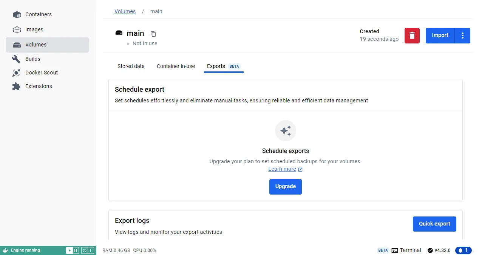Screen dimensions: 479x255
Task: Copy the volume name main
Action: [x=153, y=34]
